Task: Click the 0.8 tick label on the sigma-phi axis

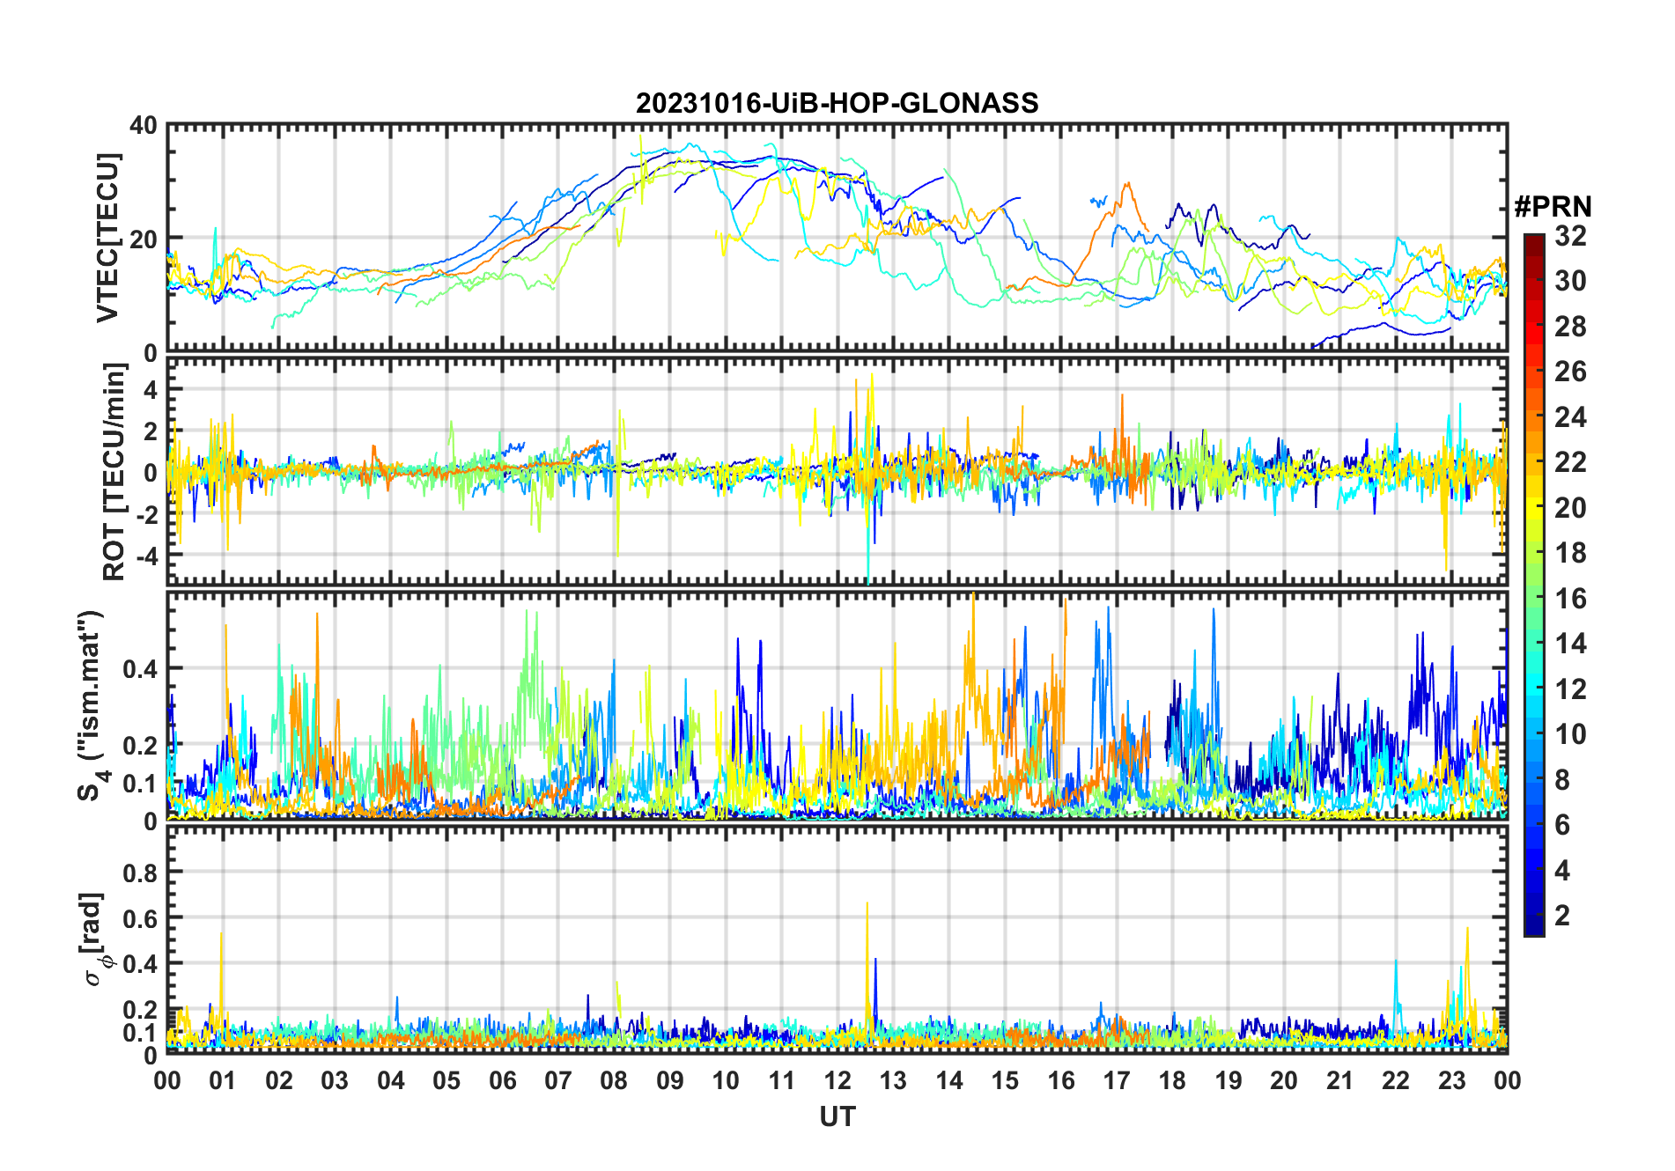Action: (141, 873)
